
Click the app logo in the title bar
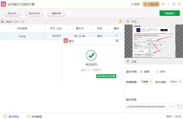(x=3, y=4)
